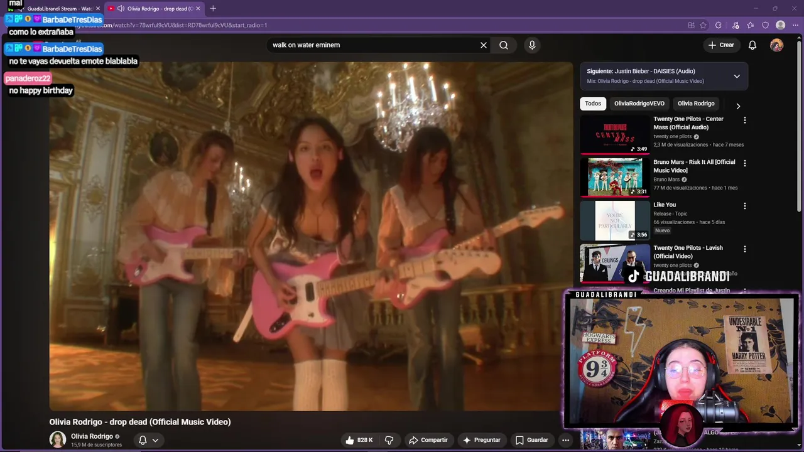Open Twenty One Pilots - Lavish title
Screen dimensions: 804x452
(x=688, y=252)
